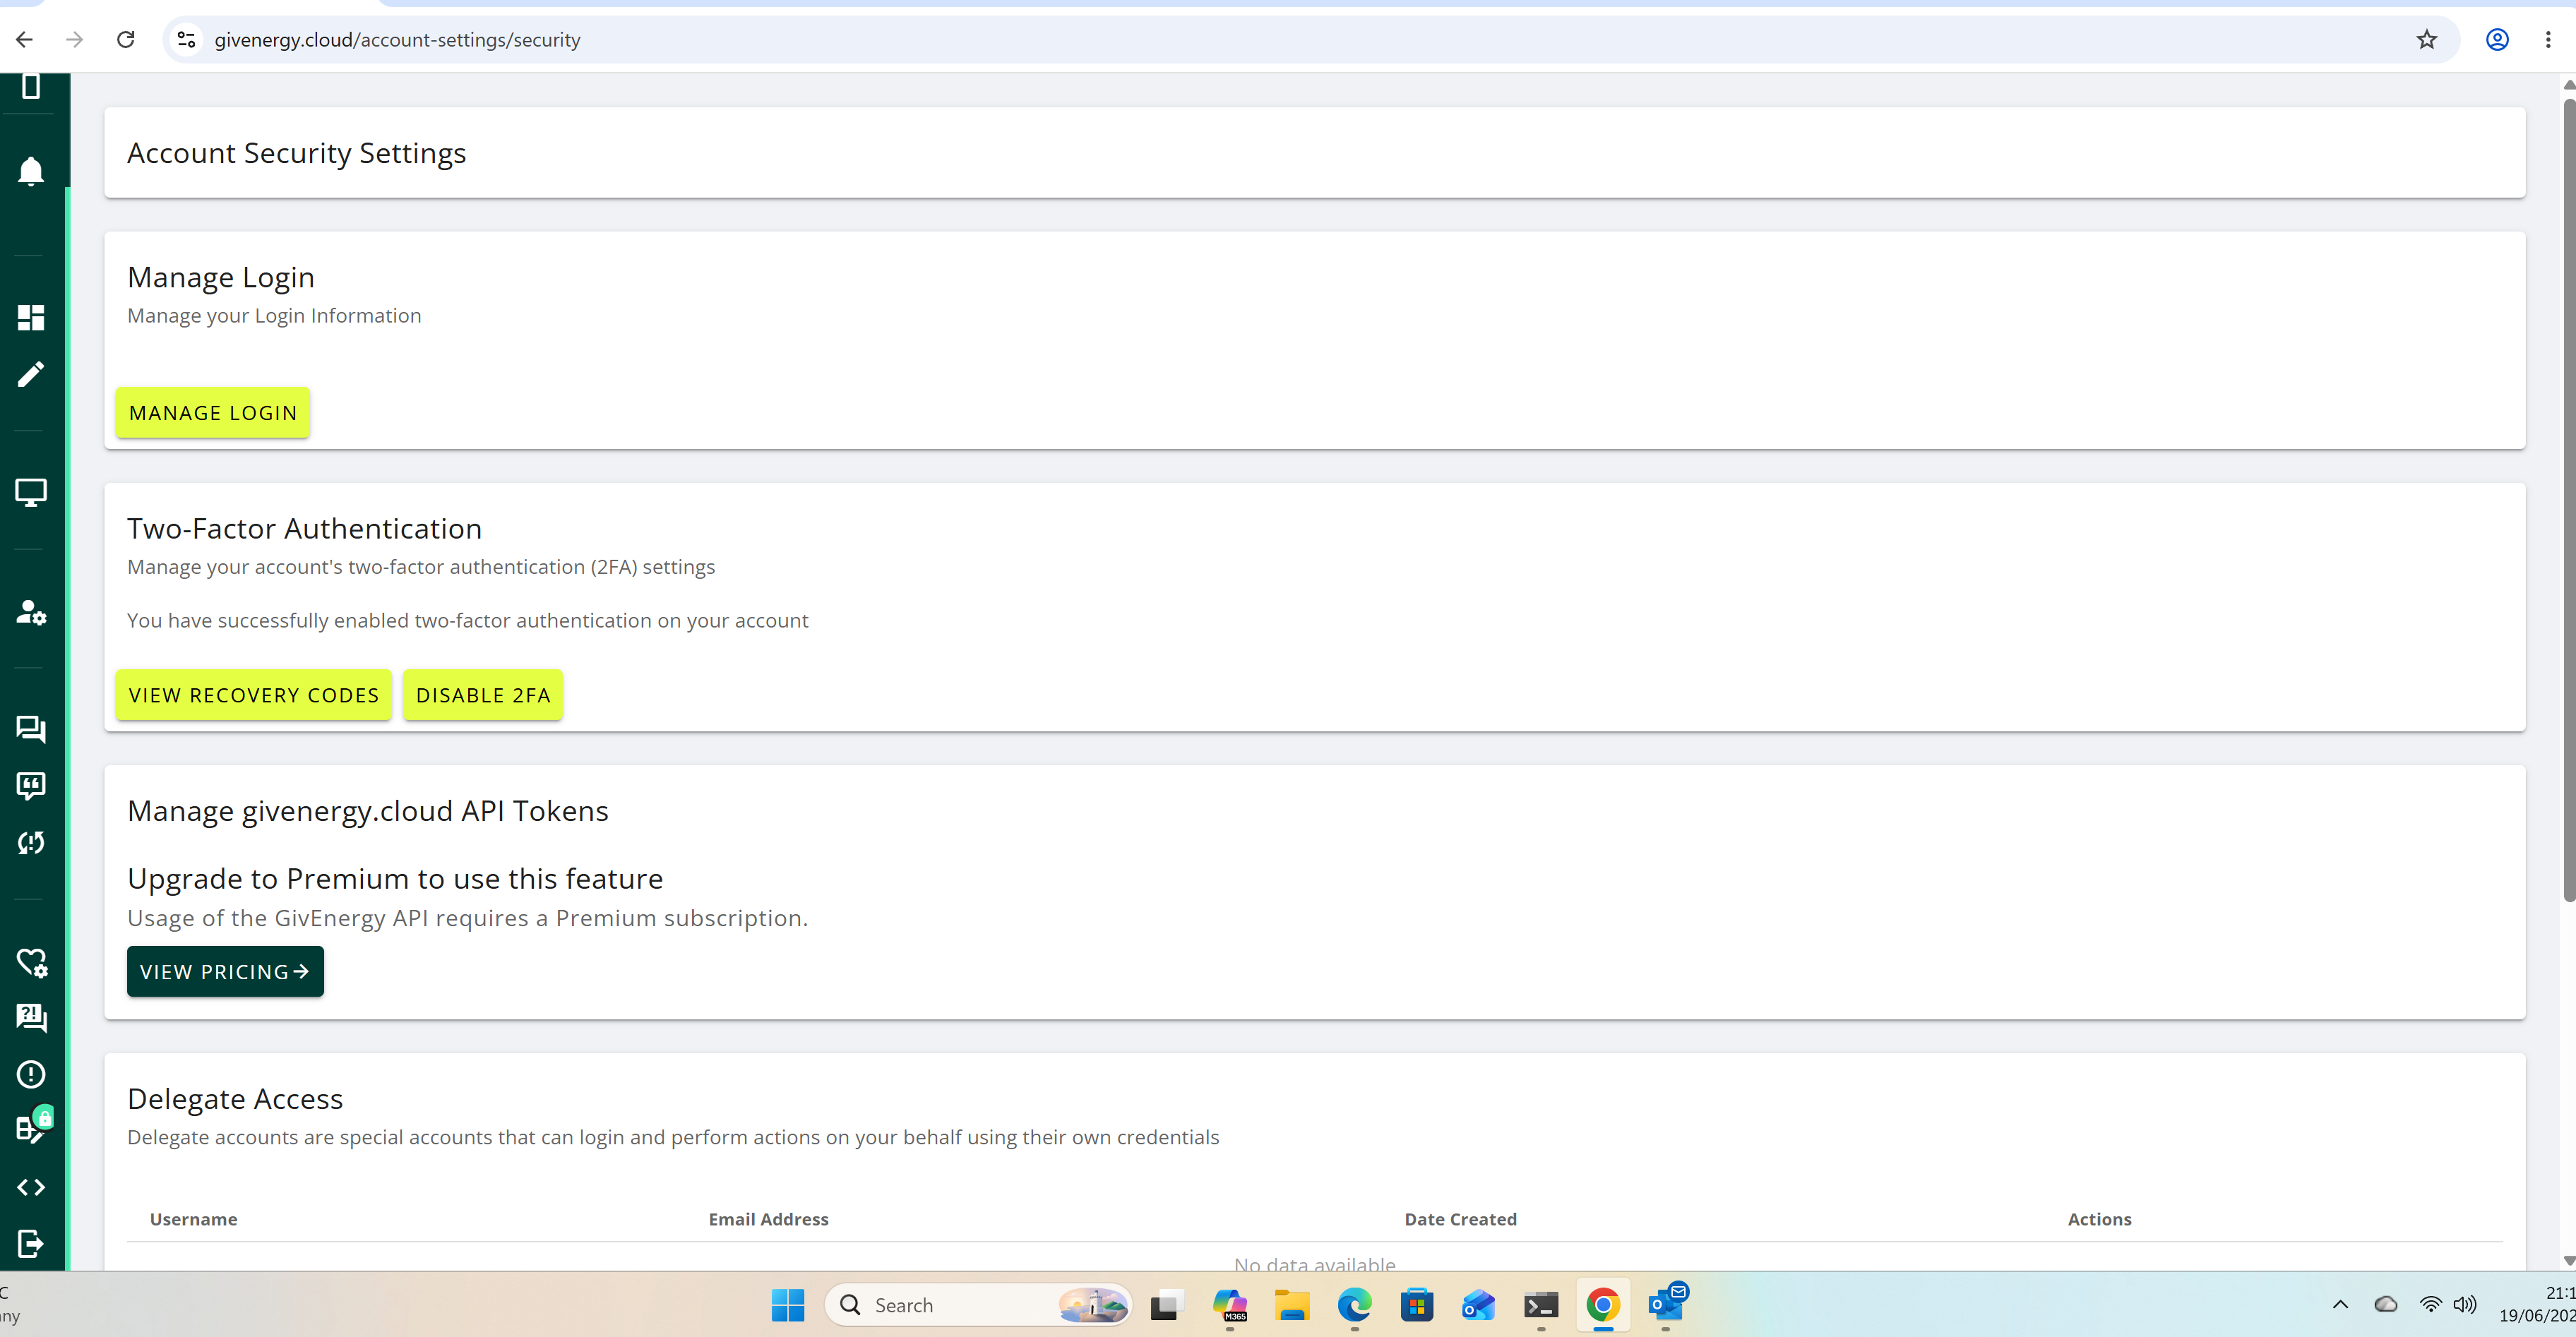
Task: Click the Wi-Fi icon in system tray
Action: 2431,1304
